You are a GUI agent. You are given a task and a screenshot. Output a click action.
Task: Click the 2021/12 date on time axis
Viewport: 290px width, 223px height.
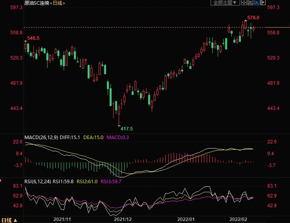pyautogui.click(x=122, y=219)
